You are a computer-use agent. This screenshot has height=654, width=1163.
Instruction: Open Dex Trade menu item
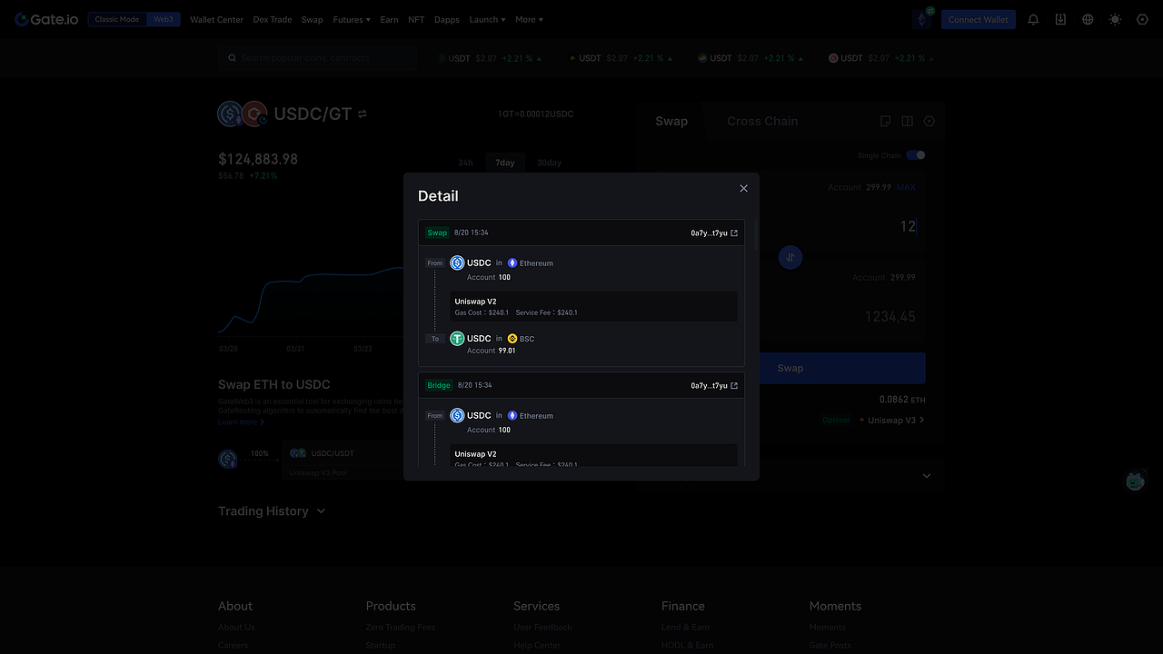point(273,19)
